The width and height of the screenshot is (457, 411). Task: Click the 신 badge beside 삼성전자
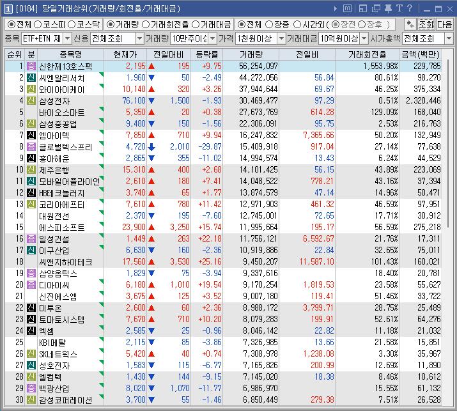31,100
